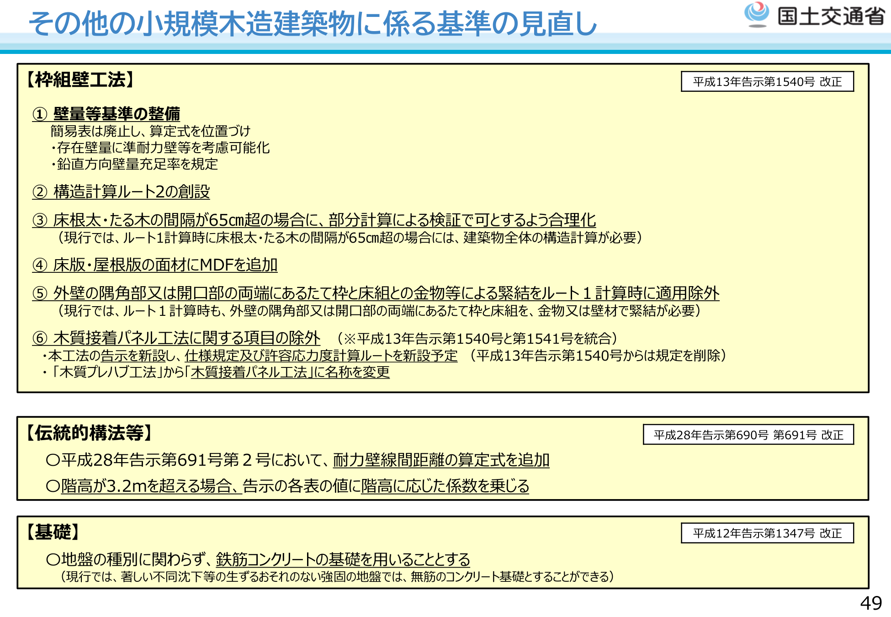Select item ④ 床版・屋根版の面材にMDFを追加

[x=155, y=265]
